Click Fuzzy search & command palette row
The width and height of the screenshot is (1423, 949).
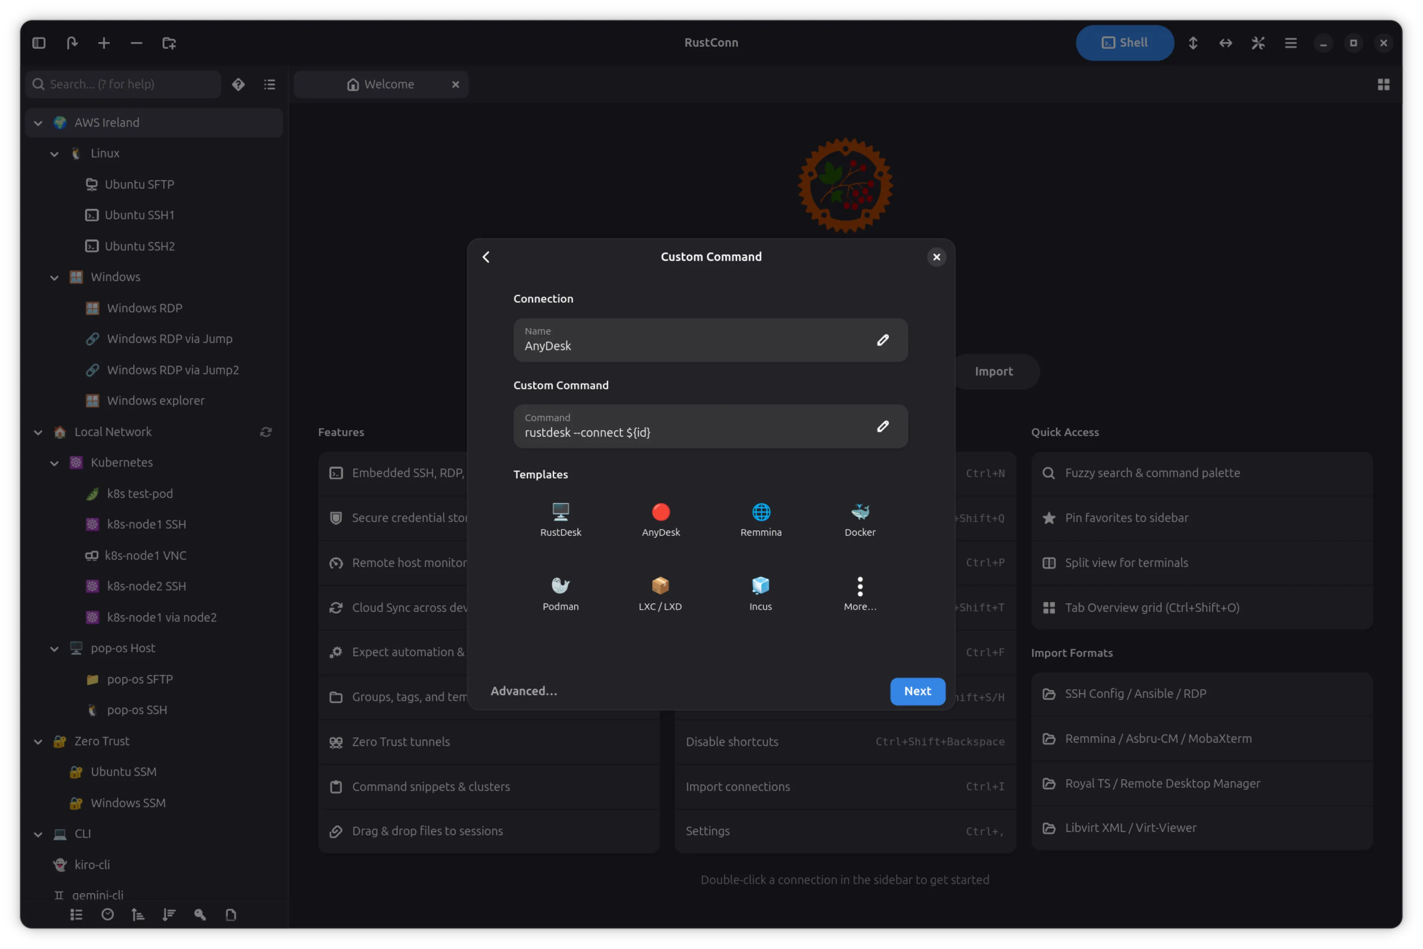1202,473
